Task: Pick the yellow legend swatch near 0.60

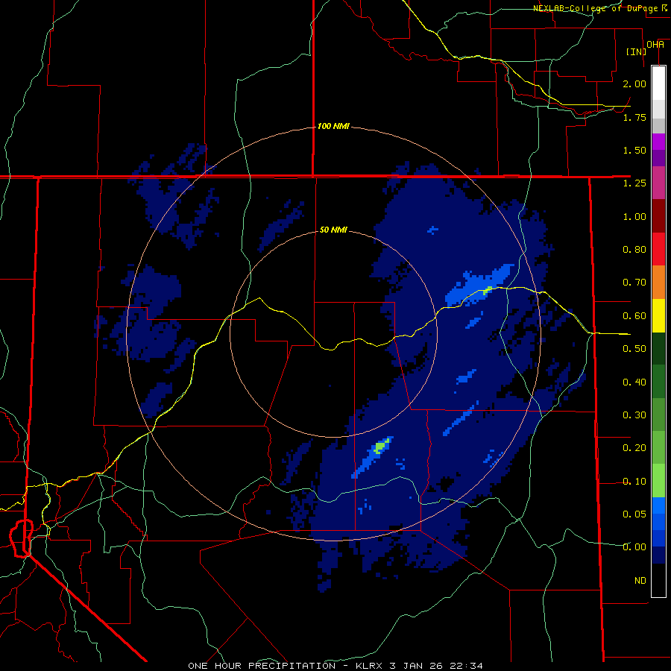Action: pyautogui.click(x=658, y=315)
